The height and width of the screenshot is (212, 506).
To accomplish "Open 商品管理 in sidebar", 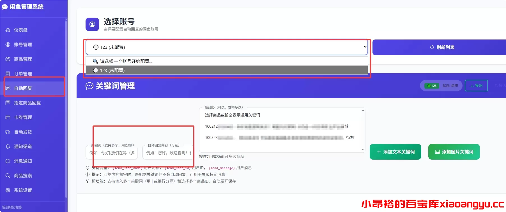I will pos(33,59).
